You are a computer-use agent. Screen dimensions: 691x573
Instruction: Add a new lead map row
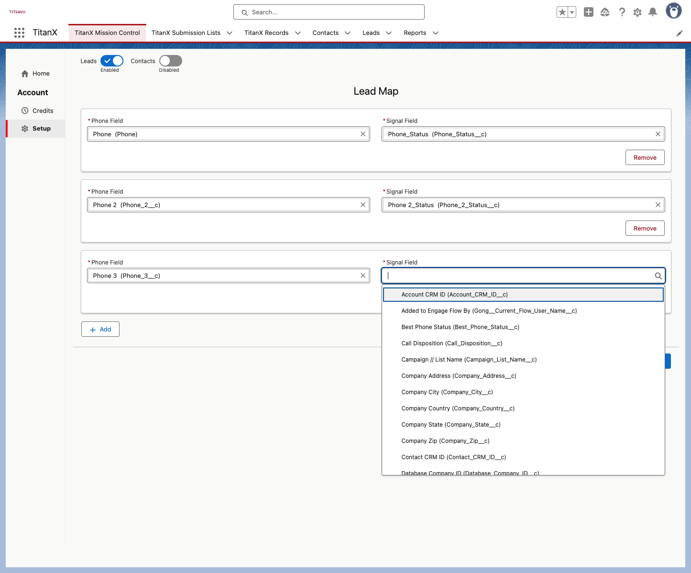(x=100, y=329)
